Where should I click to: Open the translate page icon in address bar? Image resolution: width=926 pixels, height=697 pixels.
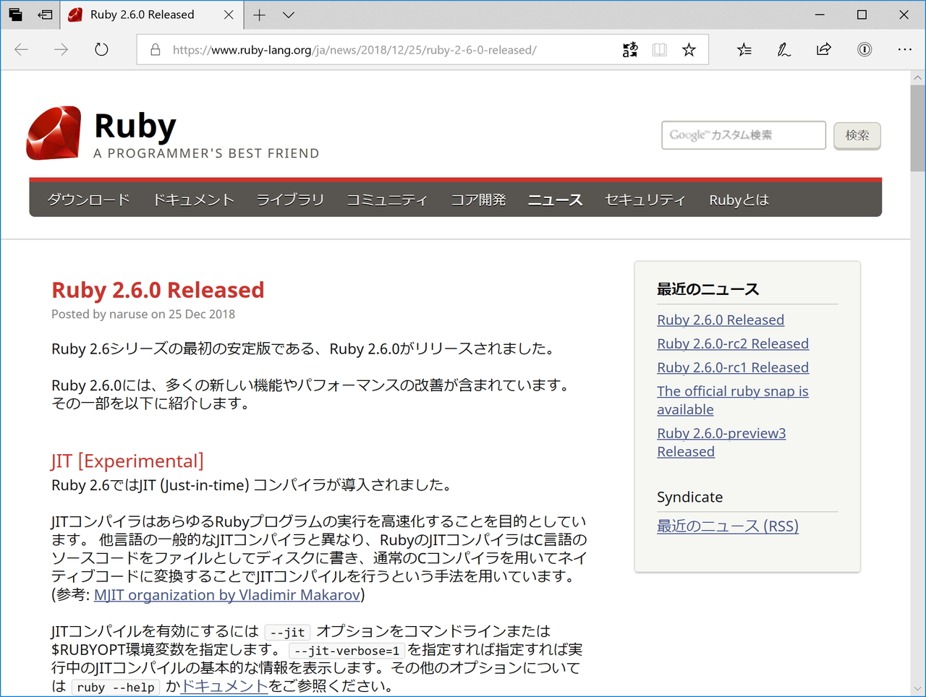tap(629, 49)
